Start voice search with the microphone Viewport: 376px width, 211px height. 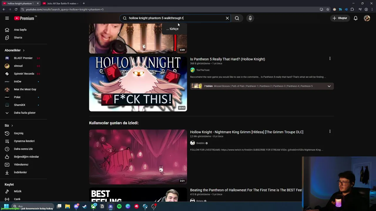[250, 18]
